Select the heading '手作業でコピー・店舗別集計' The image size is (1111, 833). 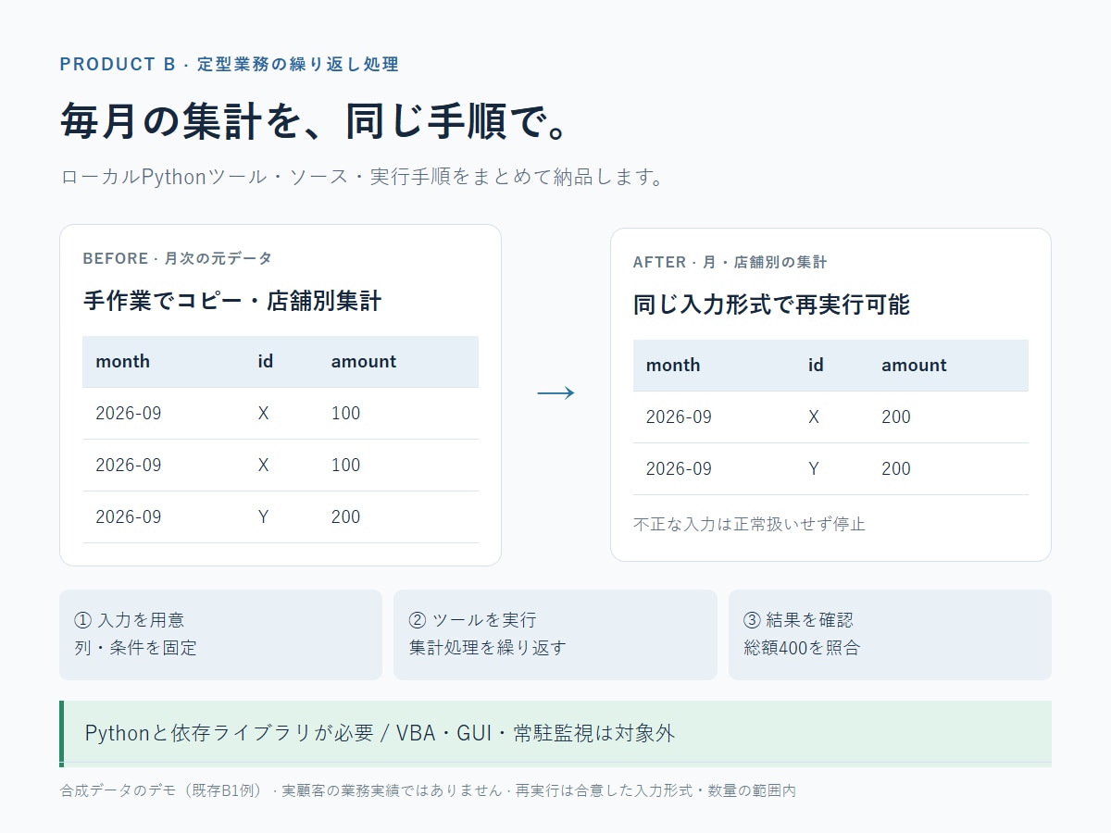232,301
